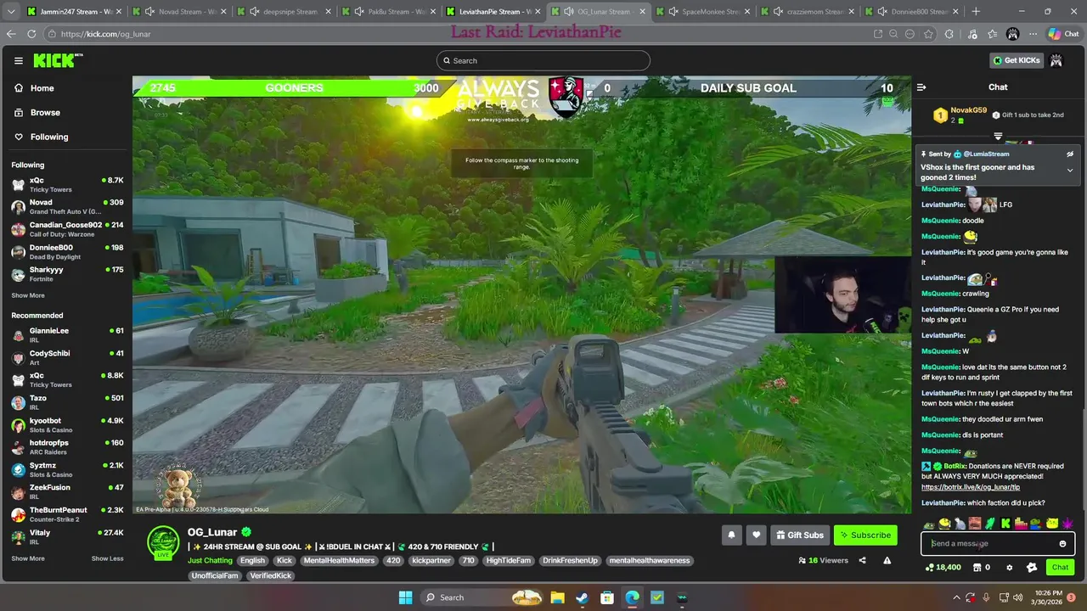The image size is (1087, 611).
Task: Add page to favorites star icon
Action: click(x=928, y=34)
